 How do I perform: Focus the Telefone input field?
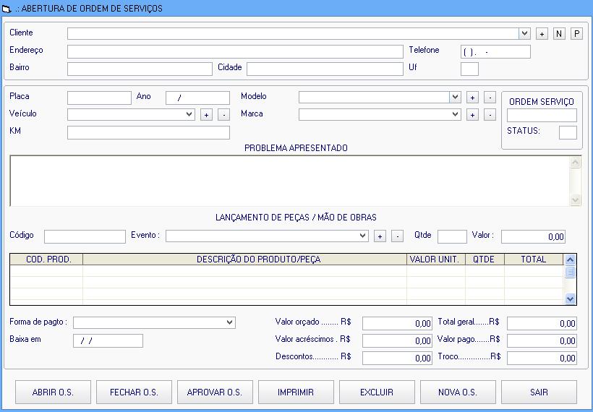(495, 52)
